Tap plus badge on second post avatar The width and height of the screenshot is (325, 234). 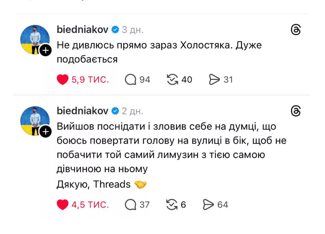tap(45, 132)
